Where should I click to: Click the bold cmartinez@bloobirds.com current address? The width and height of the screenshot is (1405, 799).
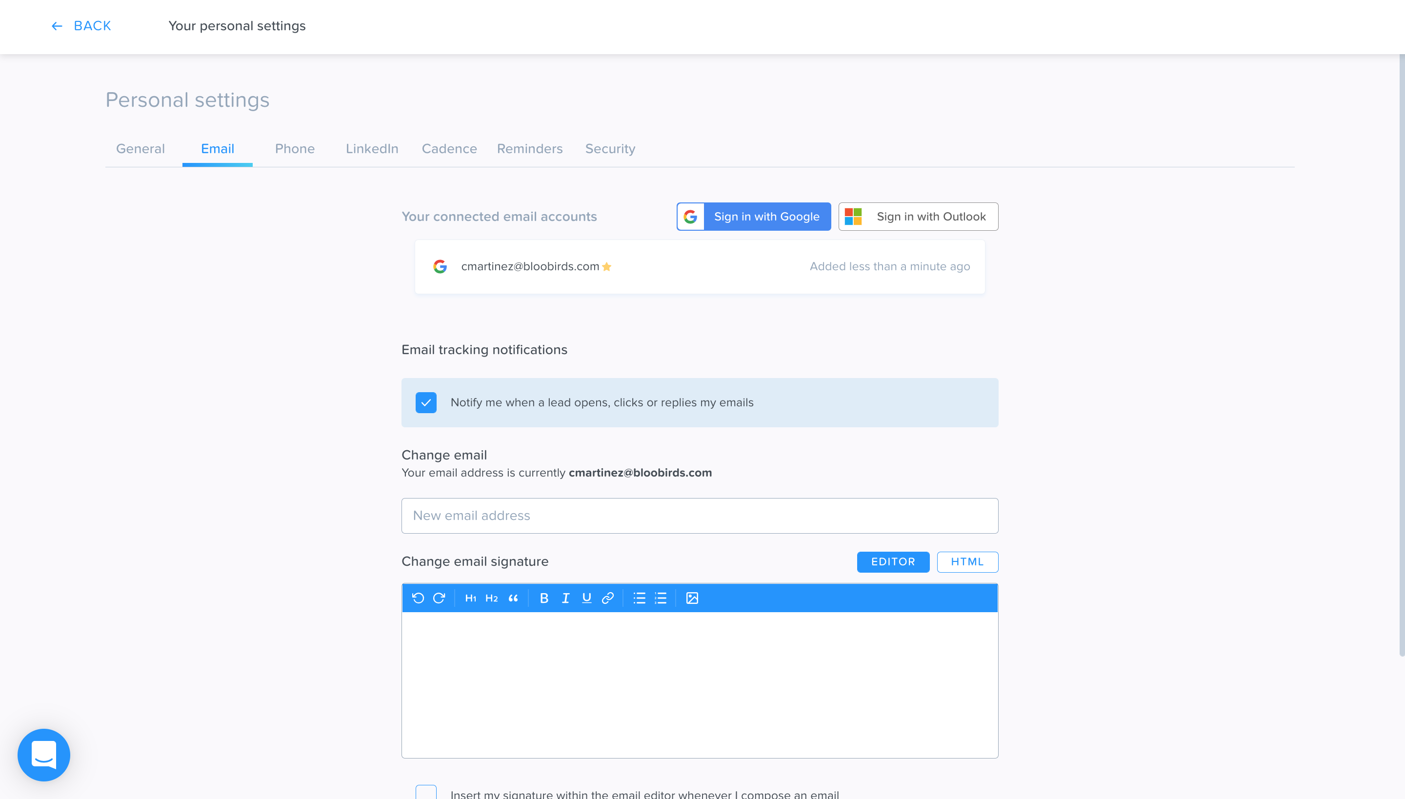pos(640,473)
